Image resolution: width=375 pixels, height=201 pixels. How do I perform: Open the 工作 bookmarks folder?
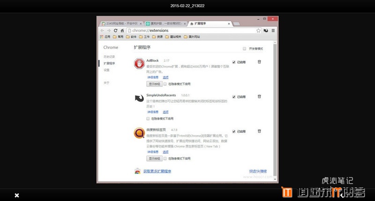click(144, 37)
